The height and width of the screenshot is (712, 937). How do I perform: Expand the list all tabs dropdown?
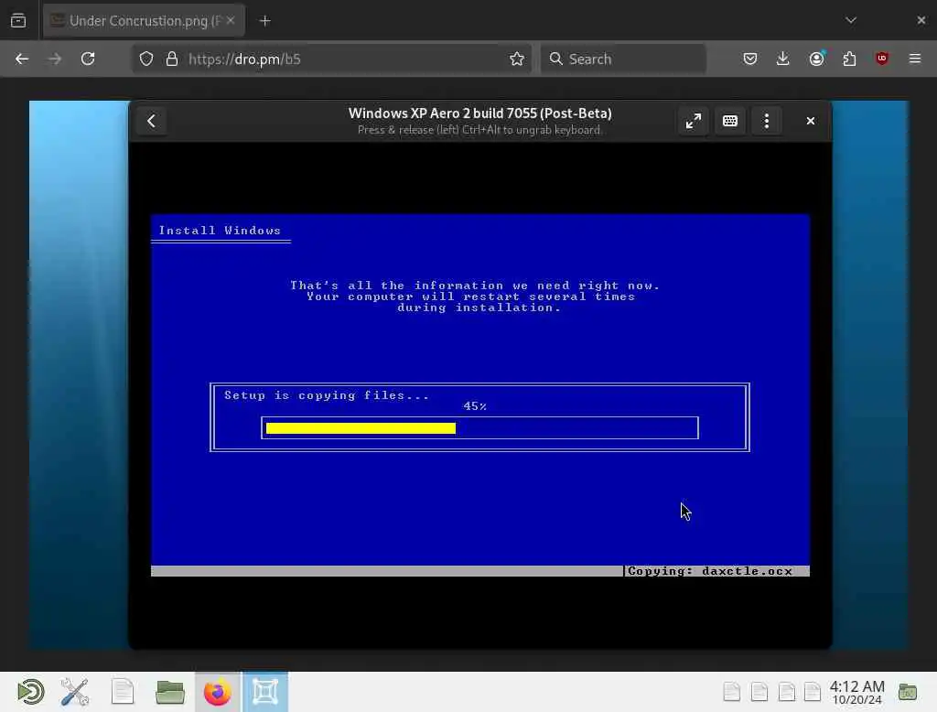click(851, 20)
